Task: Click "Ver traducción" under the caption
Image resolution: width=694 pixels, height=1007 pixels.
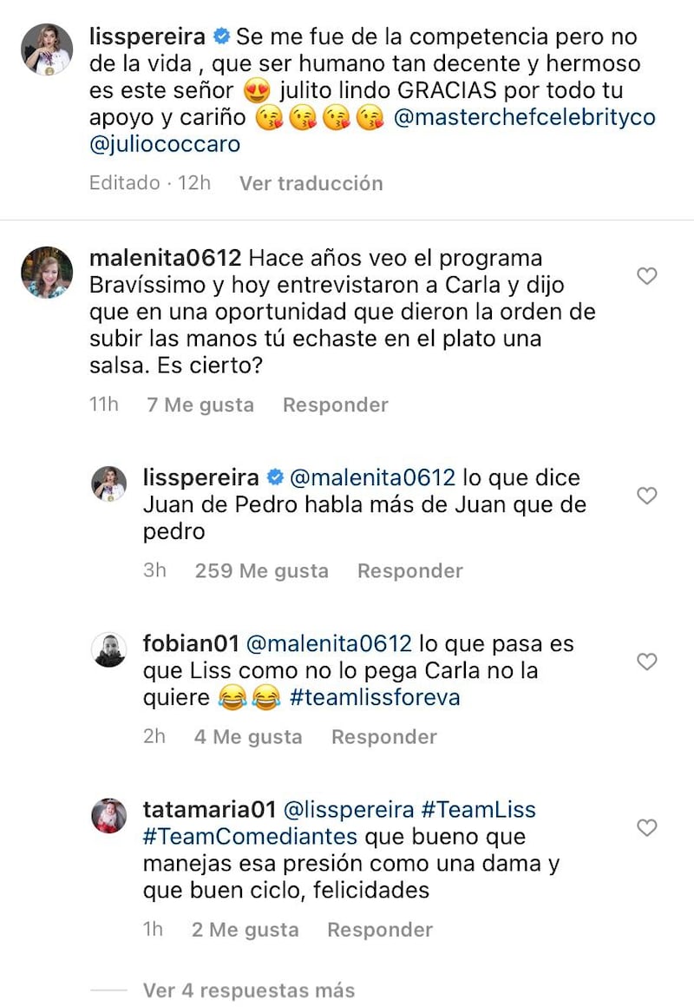Action: coord(311,183)
